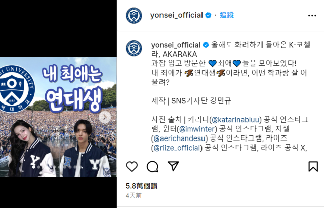Click verified badge next to header username
The image size is (324, 208).
(208, 15)
